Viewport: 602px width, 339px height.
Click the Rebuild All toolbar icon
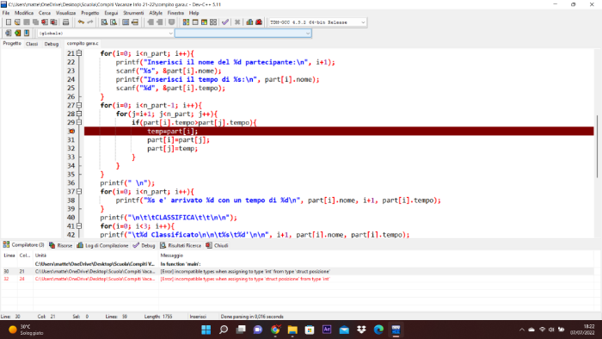click(x=213, y=22)
